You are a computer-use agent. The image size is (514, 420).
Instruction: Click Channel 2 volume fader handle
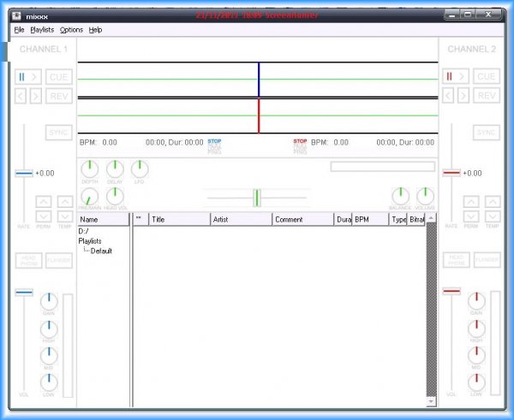451,291
